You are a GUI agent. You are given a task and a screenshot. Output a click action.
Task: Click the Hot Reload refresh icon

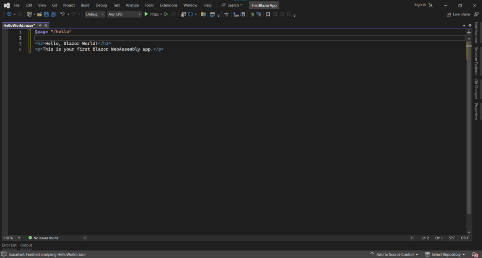click(x=191, y=15)
